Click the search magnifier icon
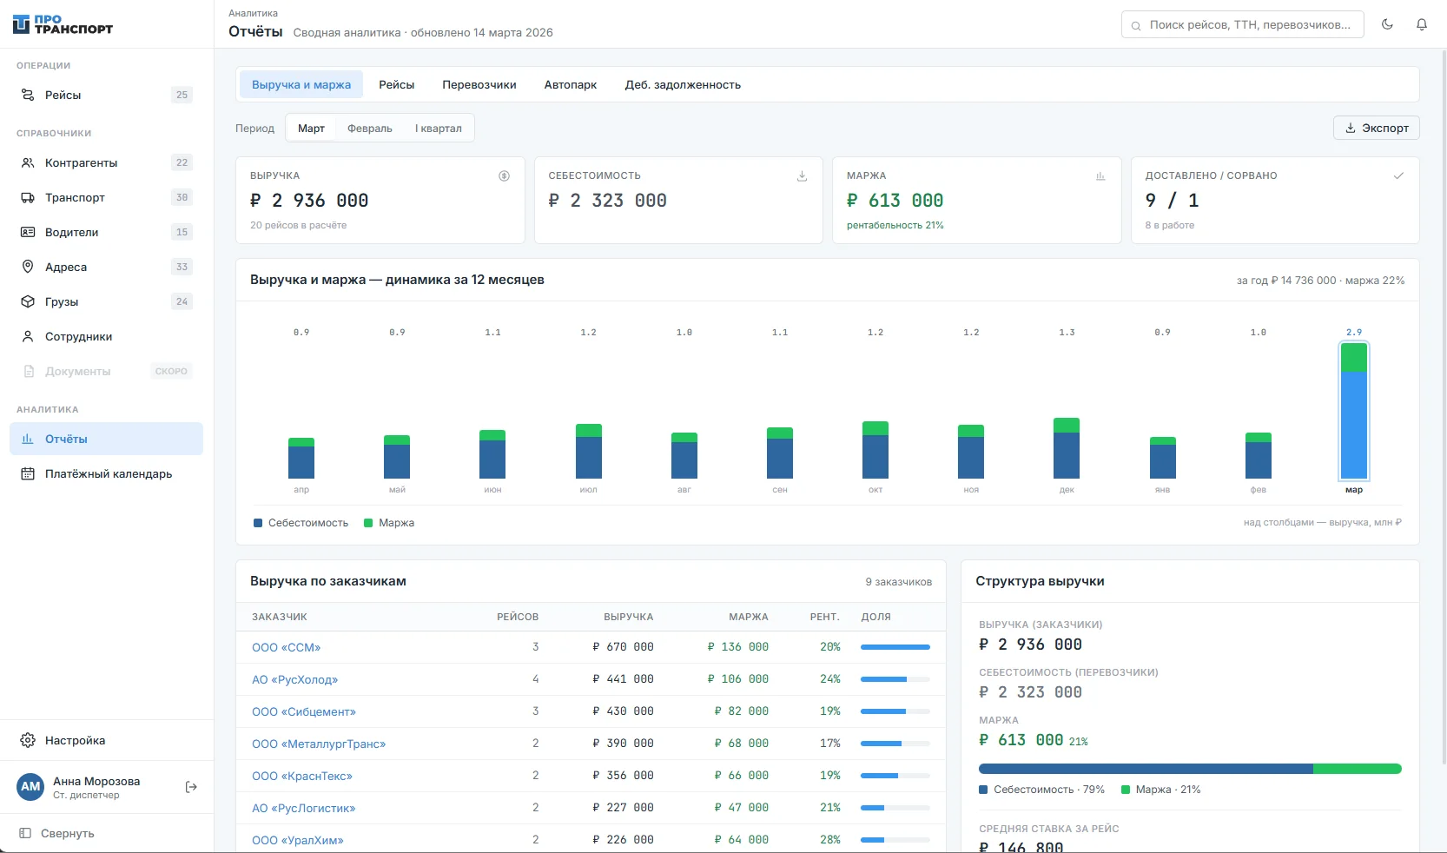Image resolution: width=1447 pixels, height=853 pixels. coord(1136,25)
